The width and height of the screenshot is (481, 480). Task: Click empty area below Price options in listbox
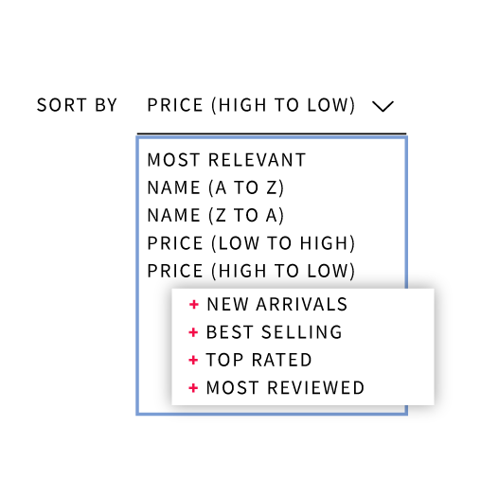coord(154,347)
